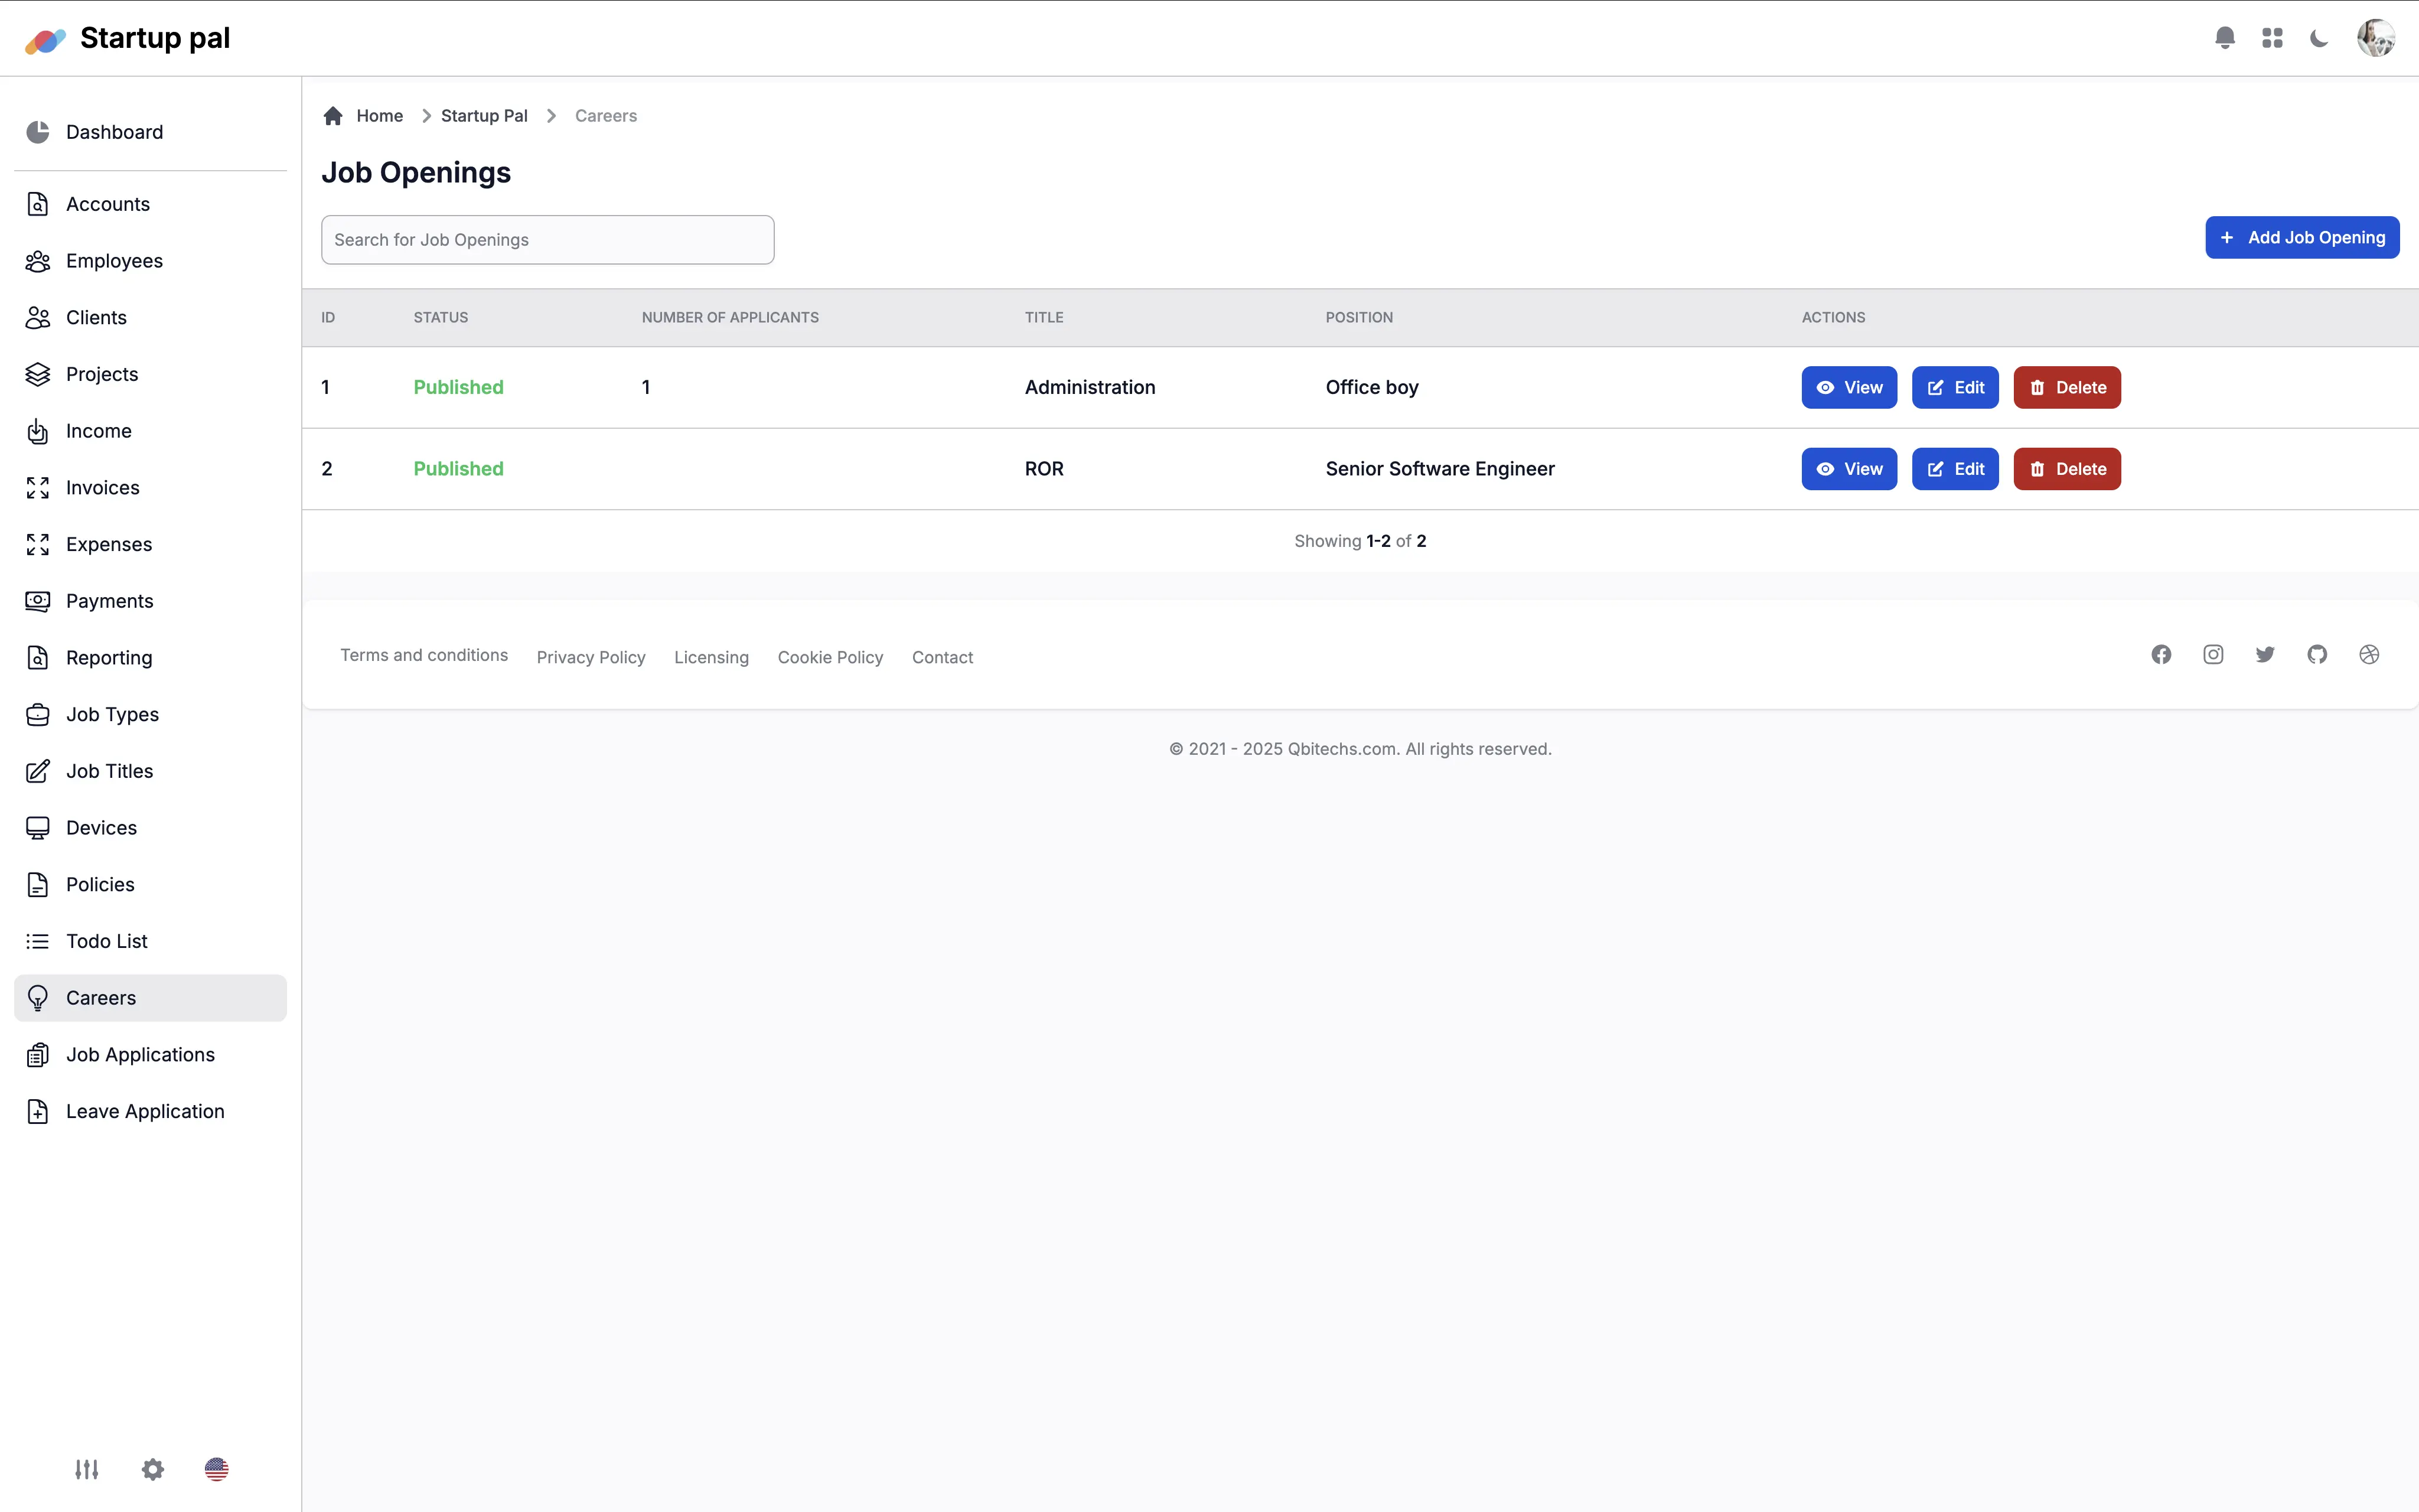Click the Todo List icon

(x=38, y=941)
